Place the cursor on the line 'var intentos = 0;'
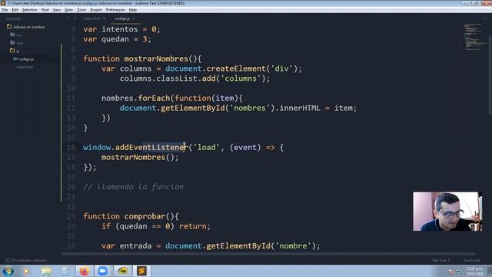 tap(121, 29)
